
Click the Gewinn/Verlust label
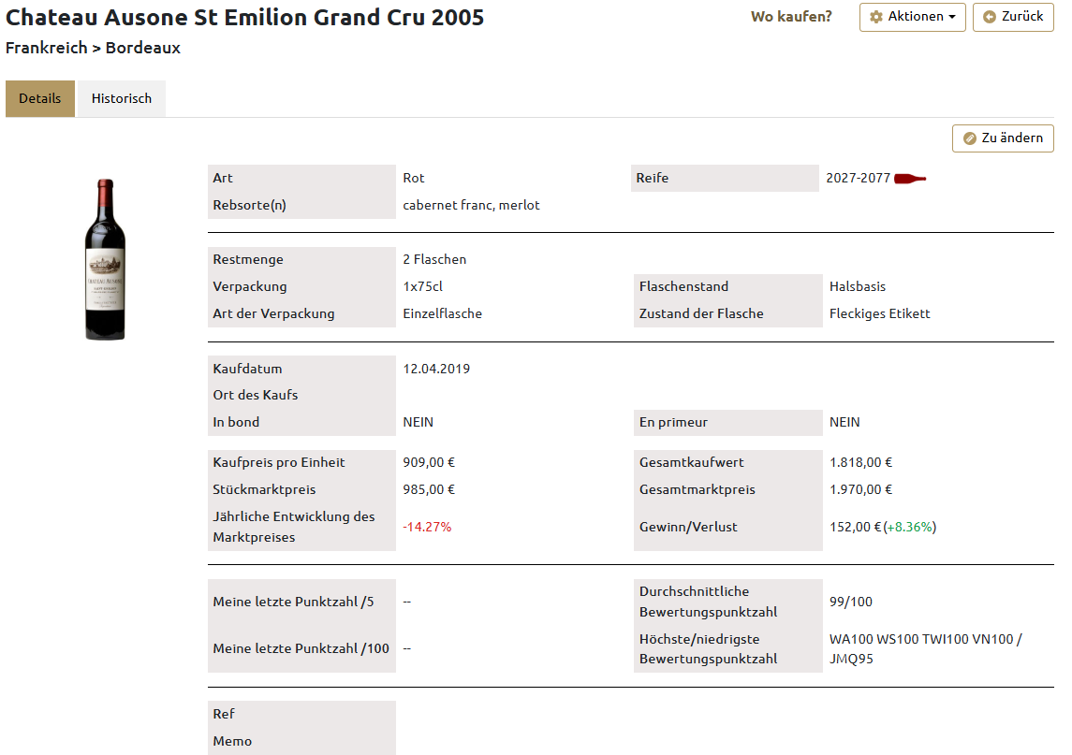tap(688, 527)
